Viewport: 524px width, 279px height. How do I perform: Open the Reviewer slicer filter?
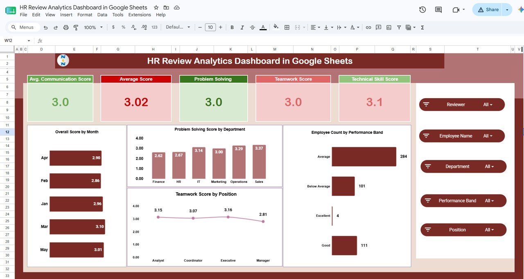[x=462, y=104]
